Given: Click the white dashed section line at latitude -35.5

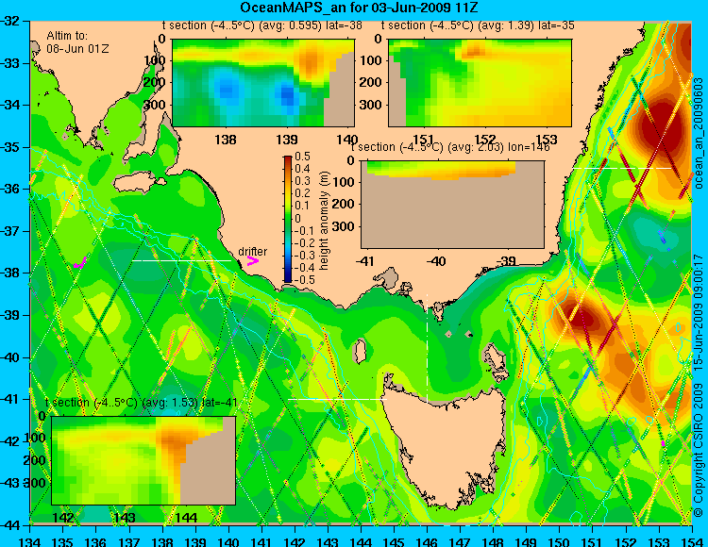Looking at the screenshot, I should coord(622,168).
